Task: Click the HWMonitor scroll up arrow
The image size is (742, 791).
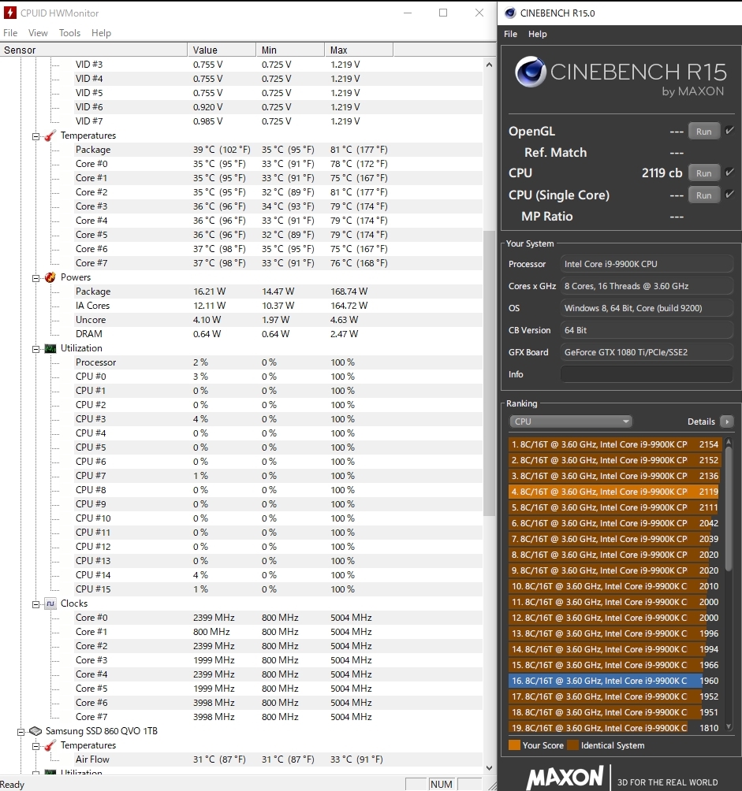Action: 489,65
